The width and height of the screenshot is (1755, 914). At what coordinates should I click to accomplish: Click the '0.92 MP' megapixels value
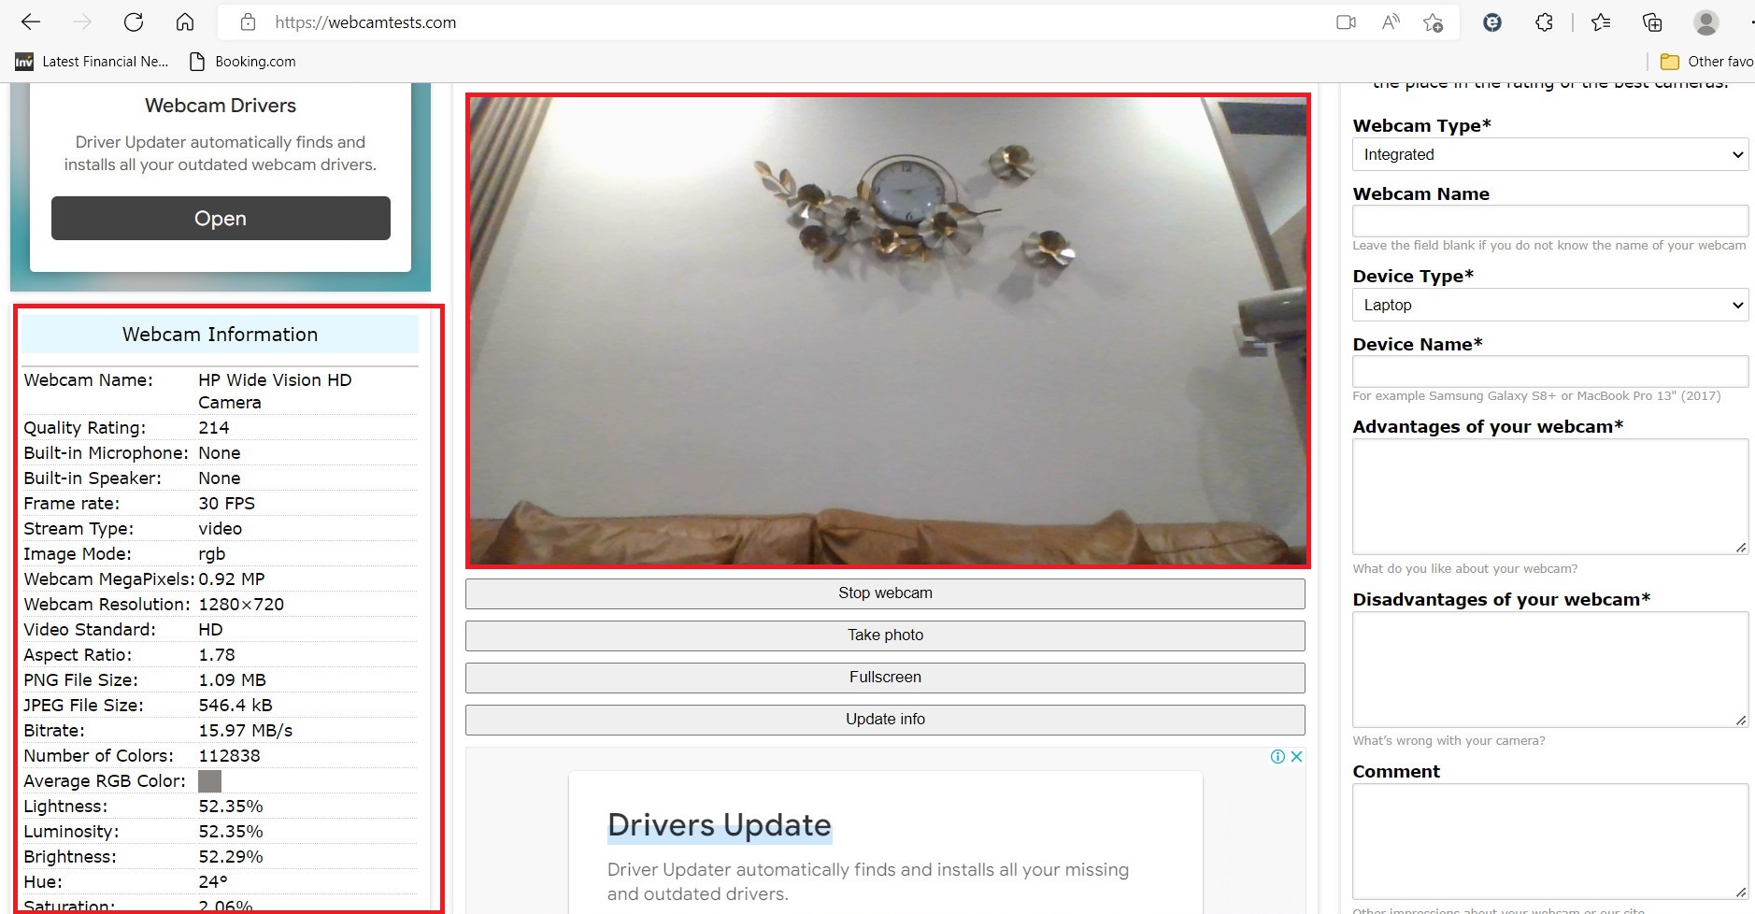[232, 579]
